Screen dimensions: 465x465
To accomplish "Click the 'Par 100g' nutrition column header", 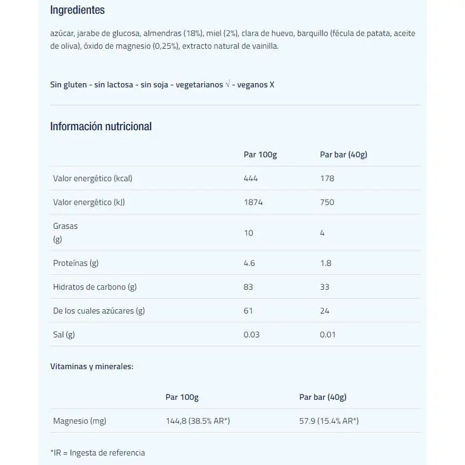I will click(260, 155).
